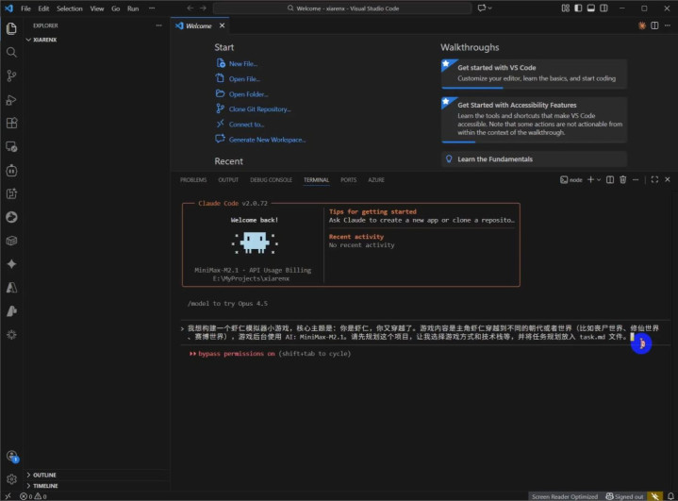
Task: Click the Clone Git Repository link
Action: pyautogui.click(x=259, y=109)
